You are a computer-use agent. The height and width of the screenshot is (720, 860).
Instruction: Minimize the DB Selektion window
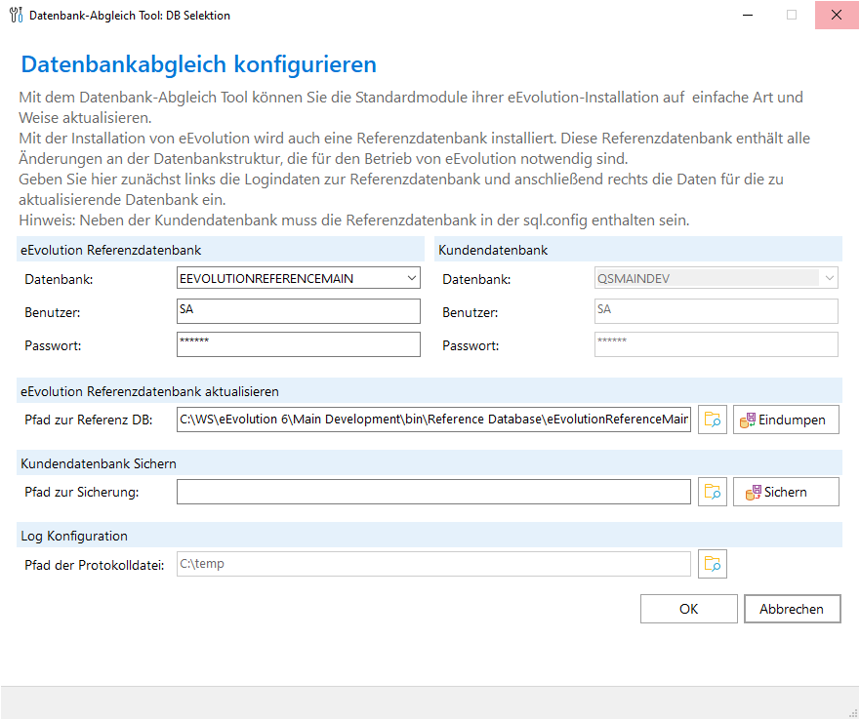point(747,16)
